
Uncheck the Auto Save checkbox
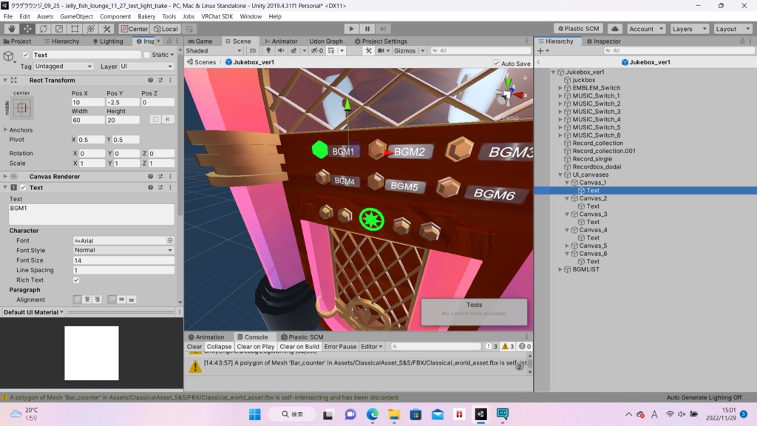pyautogui.click(x=498, y=63)
